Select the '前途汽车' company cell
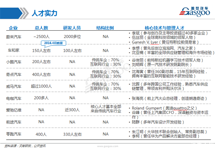Screen dimensions: 215x148 tap(14, 122)
